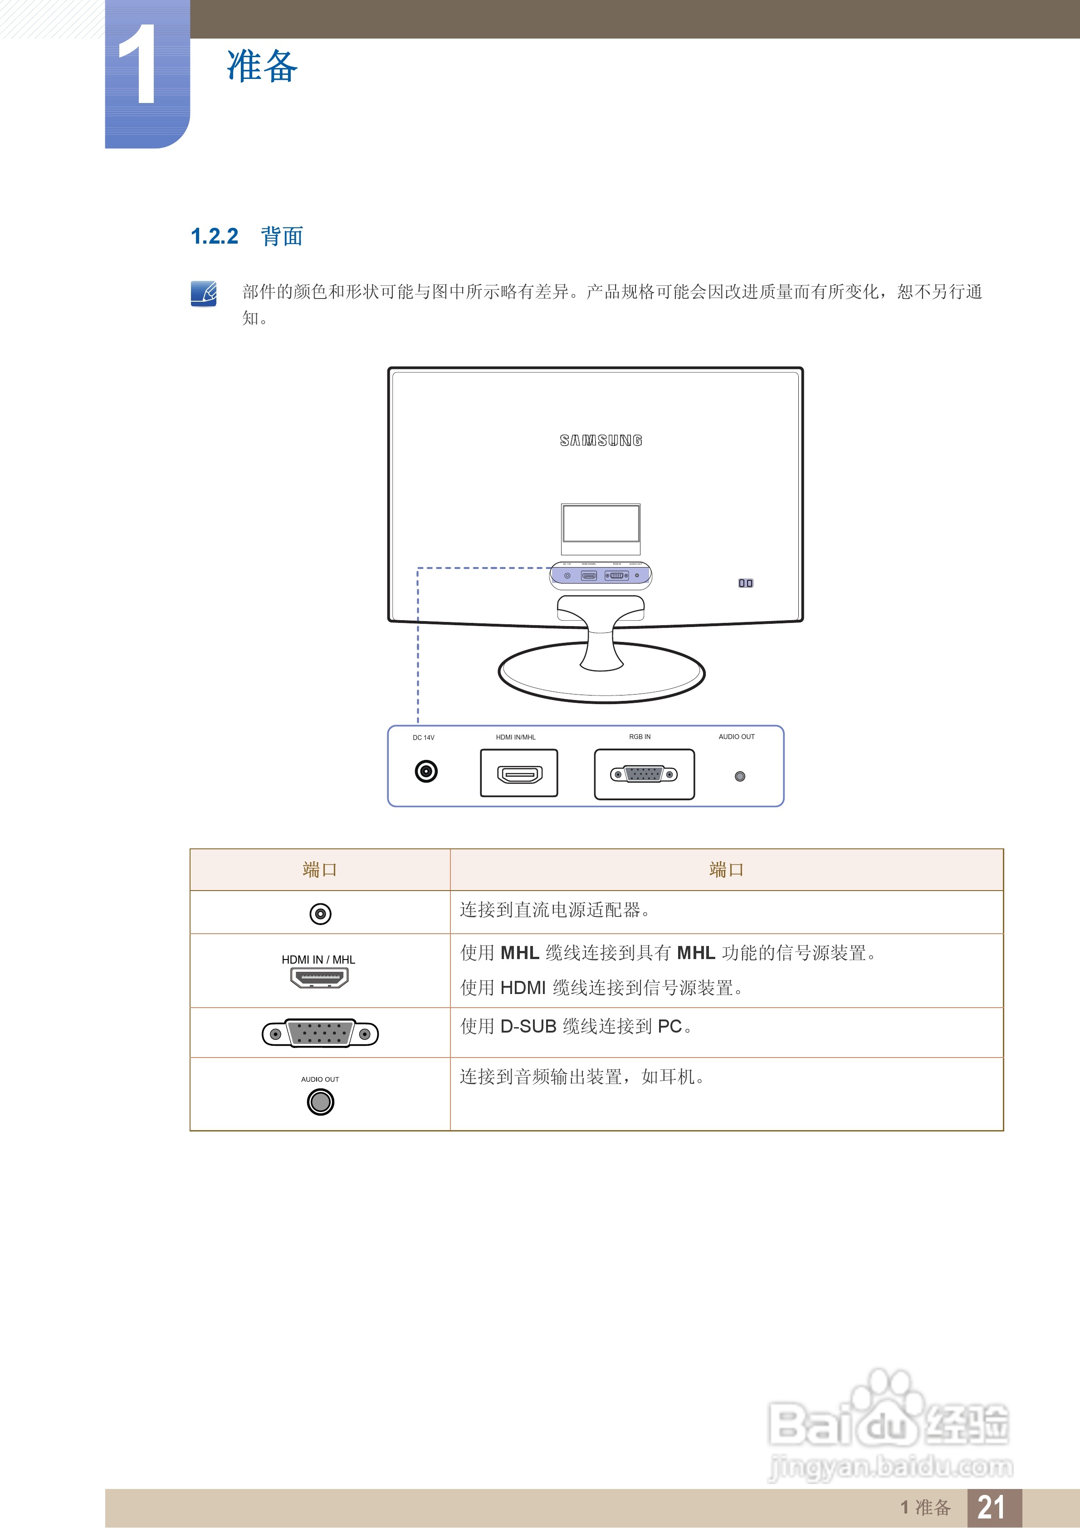
Task: Click the SAMSUNG logo on the monitor back
Action: pos(600,439)
